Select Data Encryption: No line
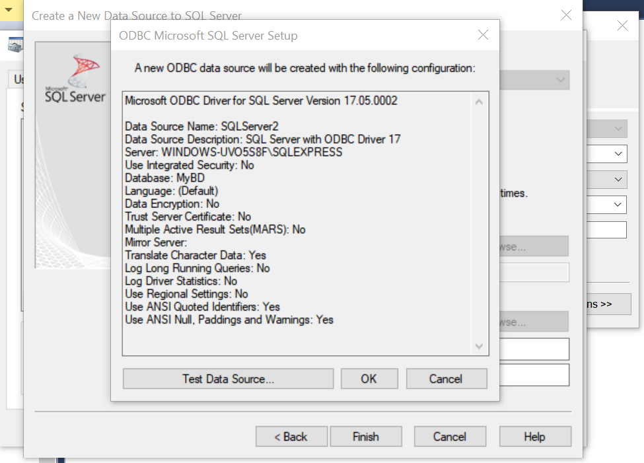Screen dimensions: 644x463 (172, 204)
